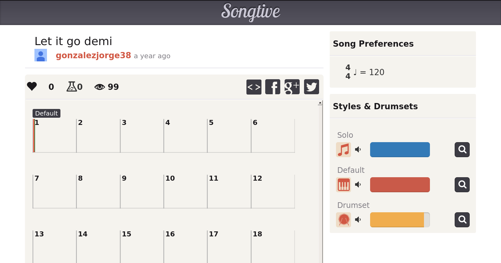Image resolution: width=501 pixels, height=263 pixels.
Task: Adjust the Drumset volume slider
Action: (400, 220)
